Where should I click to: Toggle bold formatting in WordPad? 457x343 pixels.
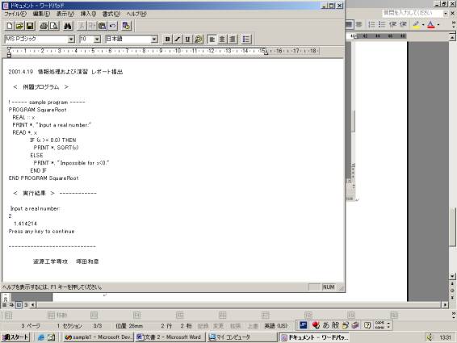168,39
